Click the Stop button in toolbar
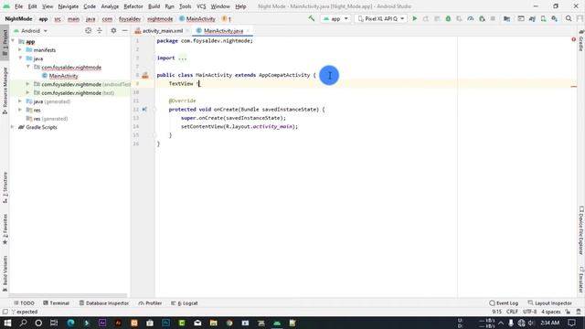The height and width of the screenshot is (329, 585). tap(493, 18)
